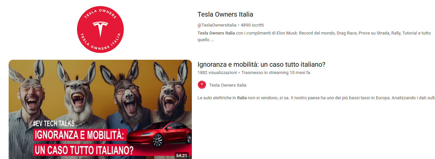Image resolution: width=435 pixels, height=159 pixels.
Task: Click the 1882 visualizzazioni view count
Action: click(x=217, y=72)
